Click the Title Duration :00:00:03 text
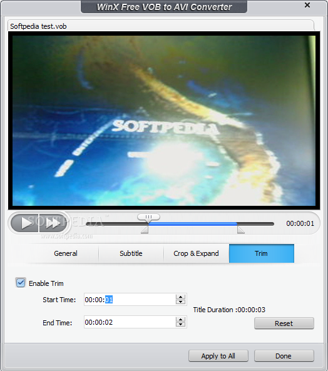 229,310
